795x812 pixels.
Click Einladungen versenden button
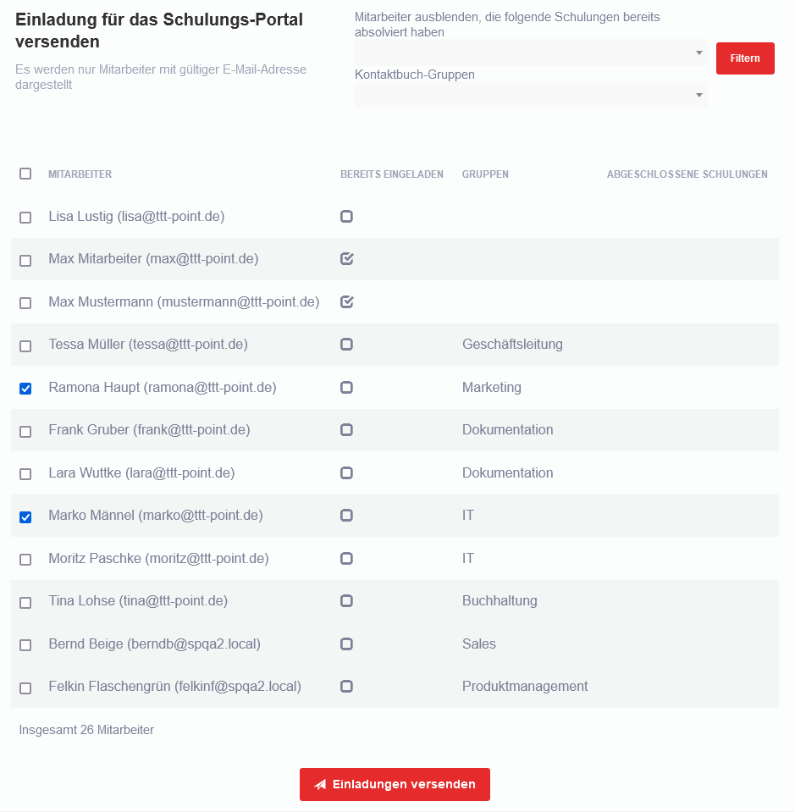click(395, 784)
